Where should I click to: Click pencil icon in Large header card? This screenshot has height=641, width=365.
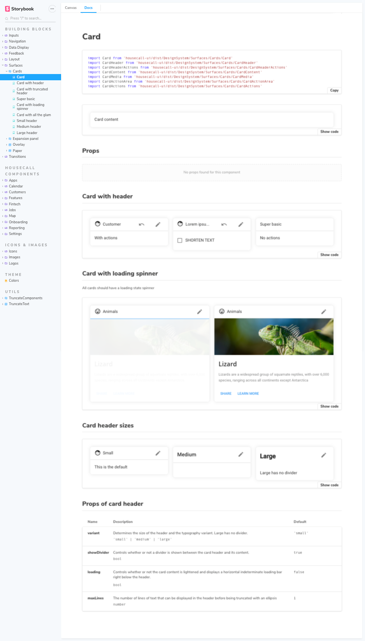[x=323, y=455]
